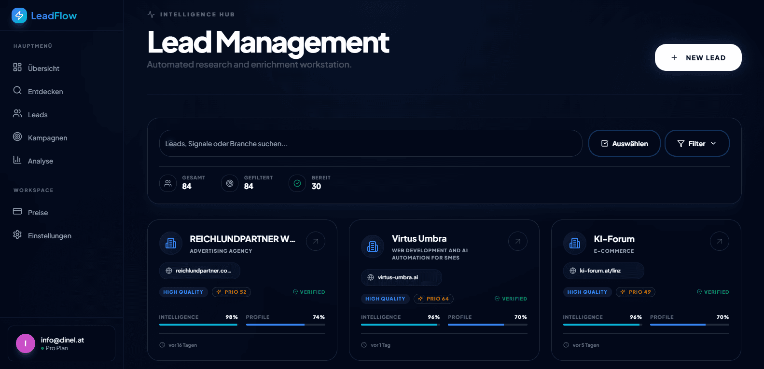Viewport: 764px width, 369px height.
Task: Click VERIFIED label on REICHLUNDPARTNER card
Action: pos(309,292)
